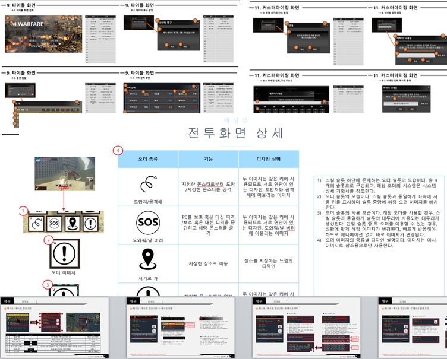Select the location pin slot in the order slot bar
The height and width of the screenshot is (359, 447).
coord(73,223)
